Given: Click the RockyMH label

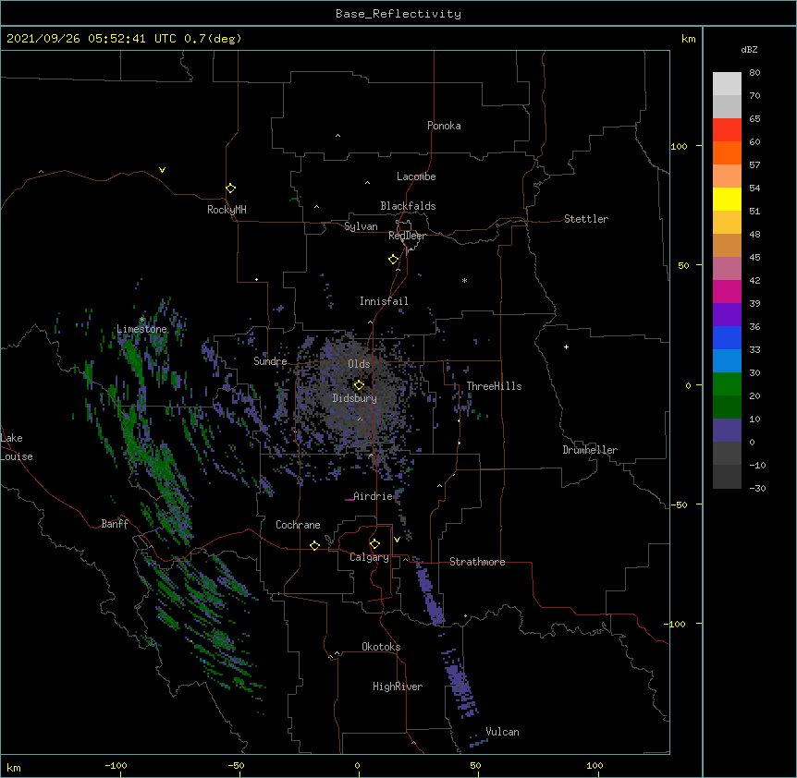Looking at the screenshot, I should pos(227,210).
